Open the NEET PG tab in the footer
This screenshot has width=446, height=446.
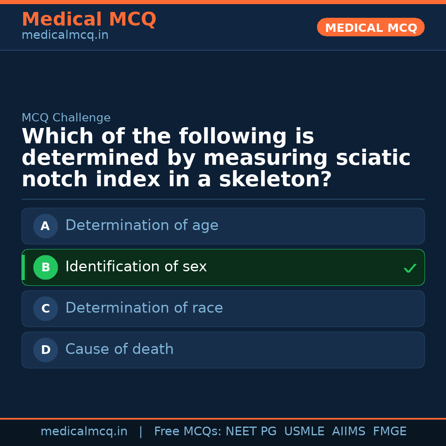[x=251, y=431]
